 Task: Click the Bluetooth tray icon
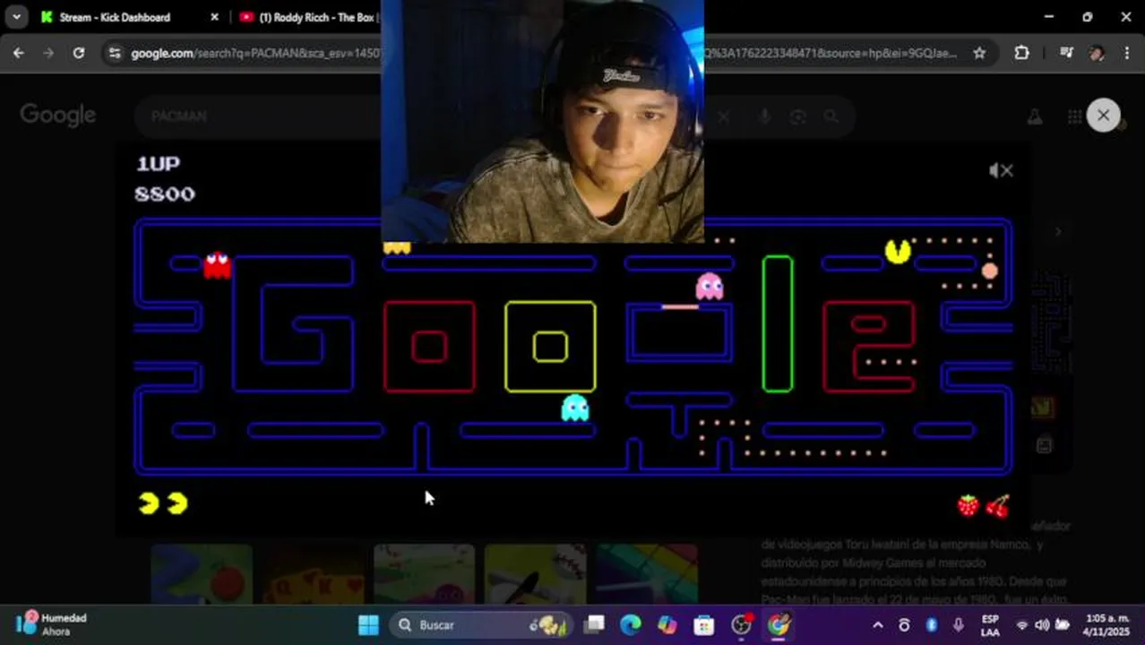[x=931, y=625]
